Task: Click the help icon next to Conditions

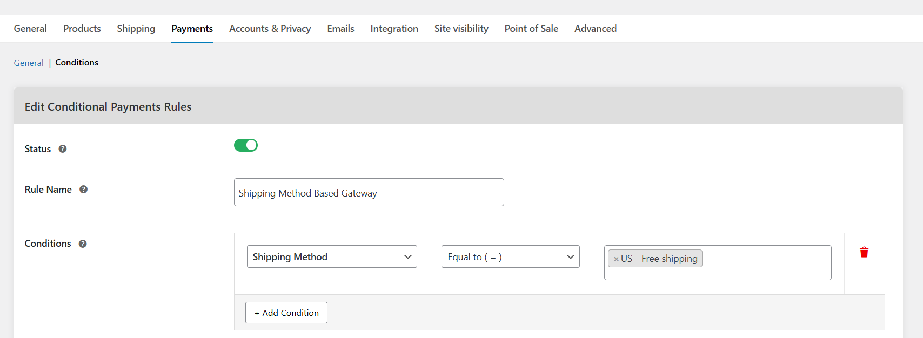Action: [83, 244]
